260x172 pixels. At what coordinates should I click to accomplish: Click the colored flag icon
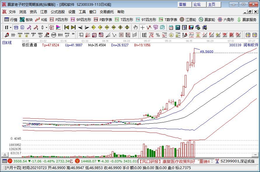click(x=58, y=27)
